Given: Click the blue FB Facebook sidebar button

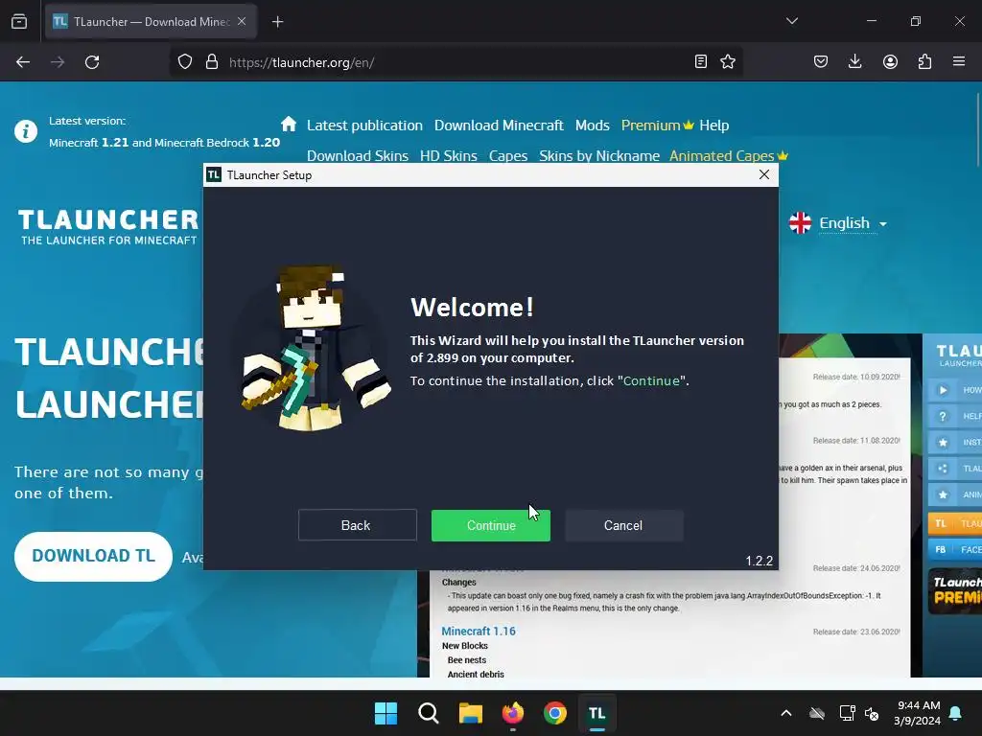Looking at the screenshot, I should (954, 549).
